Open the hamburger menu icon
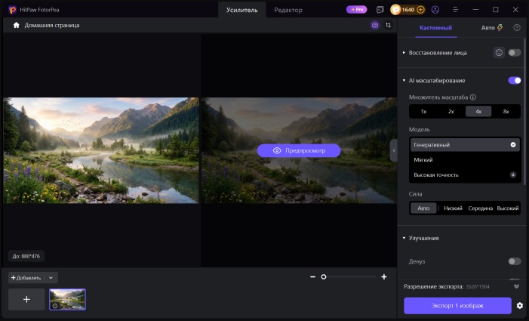529x321 pixels. pyautogui.click(x=456, y=10)
